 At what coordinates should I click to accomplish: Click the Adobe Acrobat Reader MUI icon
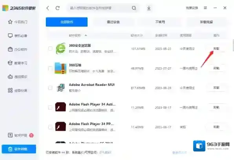[x=60, y=88]
